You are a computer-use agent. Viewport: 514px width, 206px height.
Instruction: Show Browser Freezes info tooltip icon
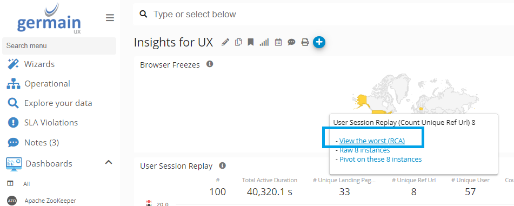[210, 64]
